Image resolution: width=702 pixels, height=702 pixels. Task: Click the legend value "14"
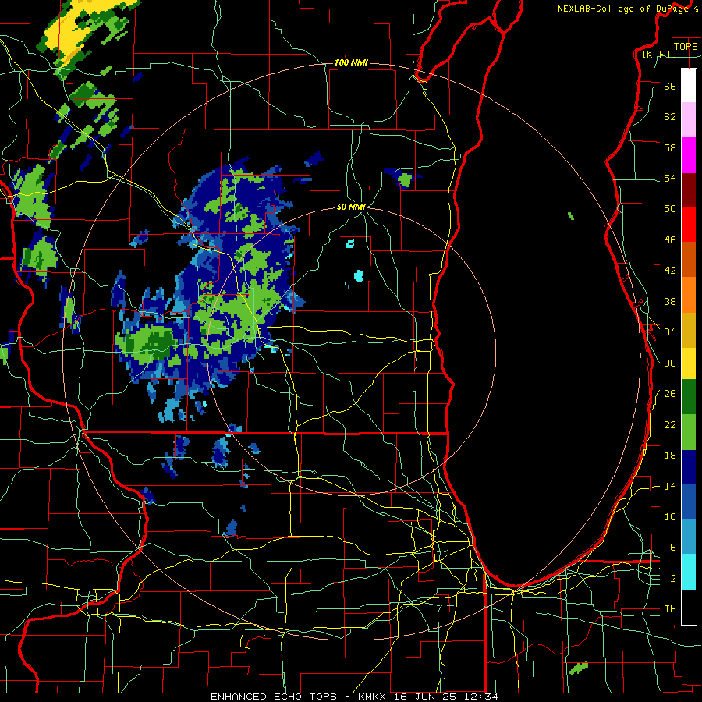pos(670,486)
